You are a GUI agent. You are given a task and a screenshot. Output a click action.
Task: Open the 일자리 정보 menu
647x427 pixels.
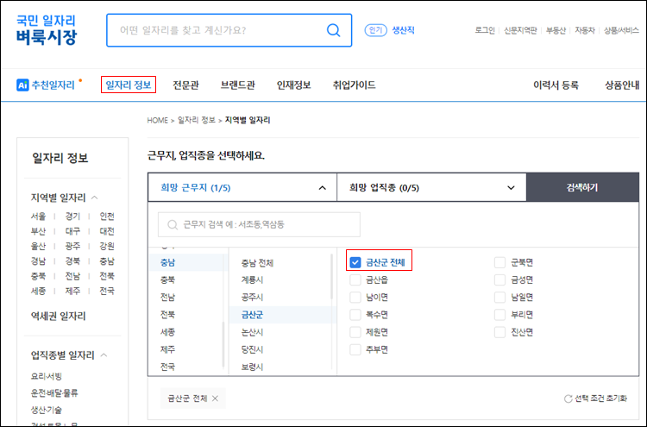click(129, 85)
